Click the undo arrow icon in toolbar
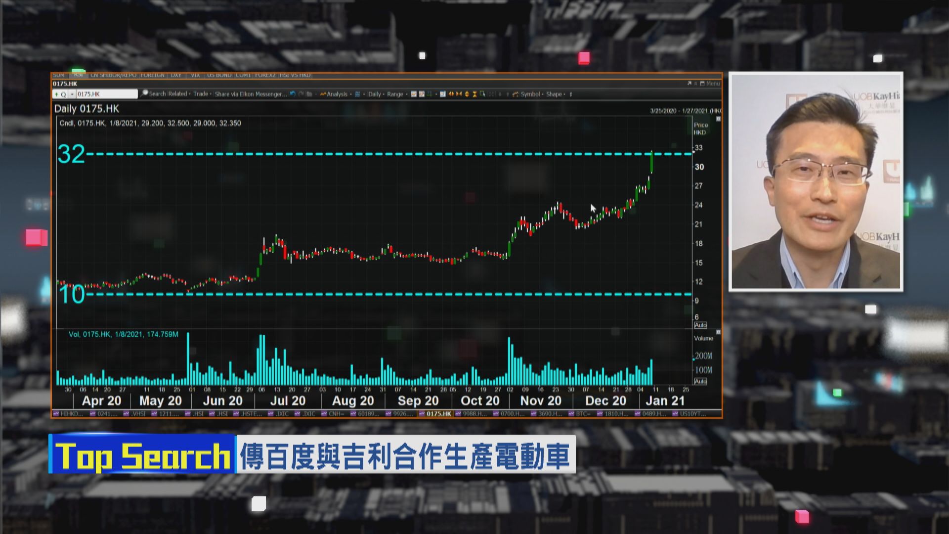The image size is (949, 534). 293,94
